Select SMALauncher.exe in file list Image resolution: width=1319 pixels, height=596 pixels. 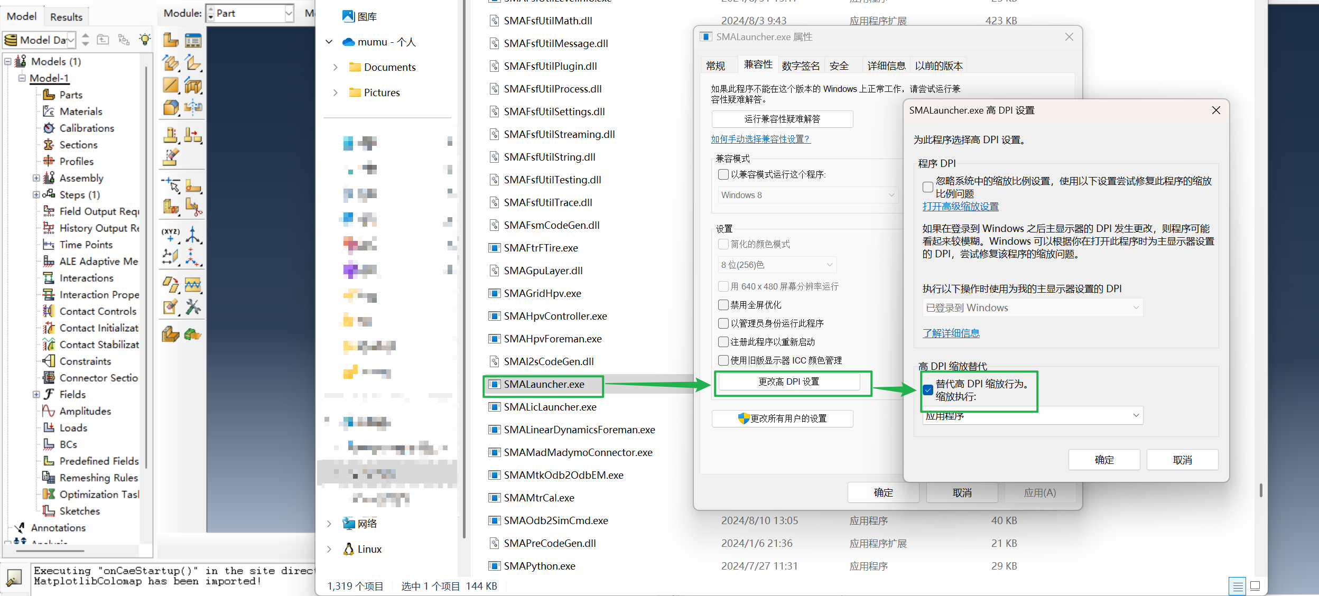point(544,384)
